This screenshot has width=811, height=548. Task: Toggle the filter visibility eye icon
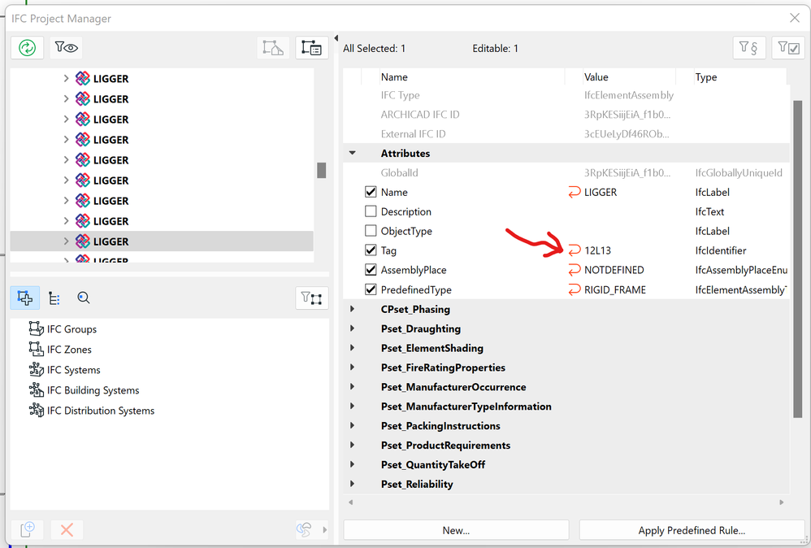[x=66, y=48]
